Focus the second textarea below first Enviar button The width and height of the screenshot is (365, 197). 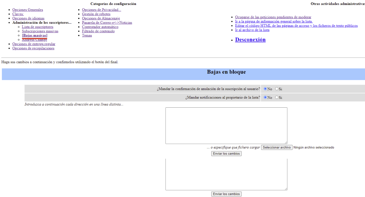click(x=226, y=174)
